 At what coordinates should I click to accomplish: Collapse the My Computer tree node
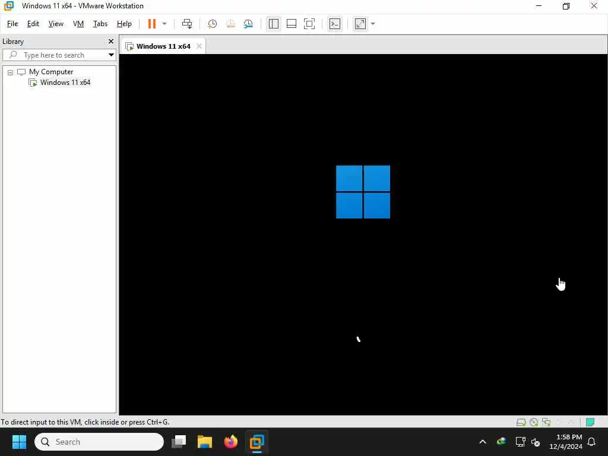click(11, 72)
